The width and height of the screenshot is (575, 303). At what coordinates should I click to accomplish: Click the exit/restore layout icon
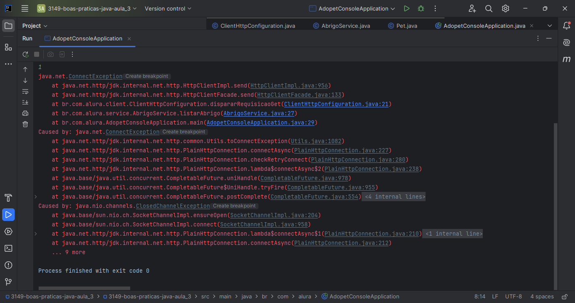tap(61, 54)
